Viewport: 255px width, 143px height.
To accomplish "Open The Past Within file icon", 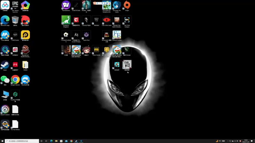I will point(15,124).
